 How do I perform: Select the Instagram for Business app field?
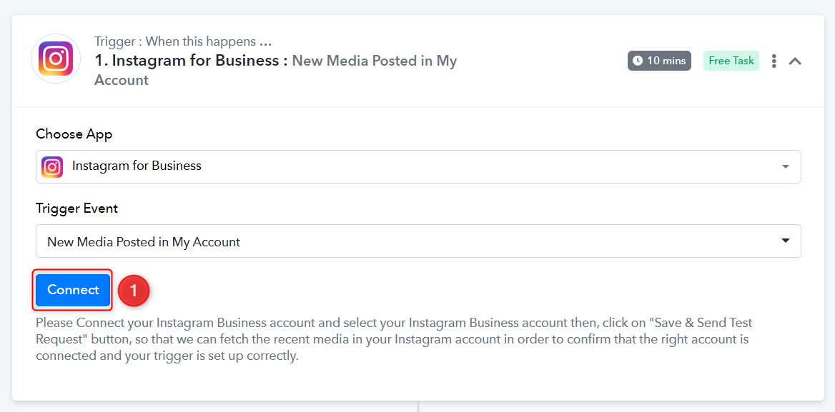point(418,166)
